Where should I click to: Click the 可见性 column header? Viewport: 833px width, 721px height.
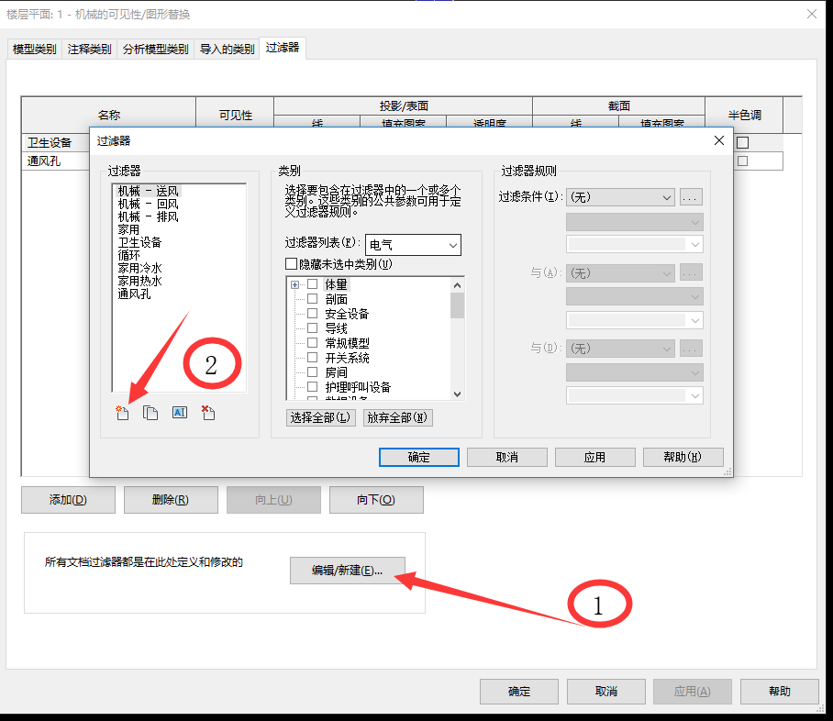pos(236,115)
